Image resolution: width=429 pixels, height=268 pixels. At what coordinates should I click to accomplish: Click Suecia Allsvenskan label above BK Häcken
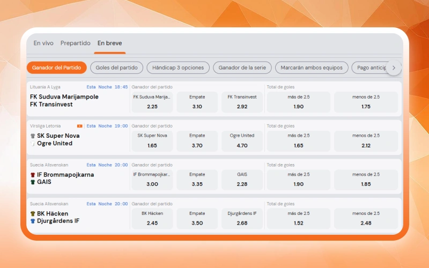[49, 204]
